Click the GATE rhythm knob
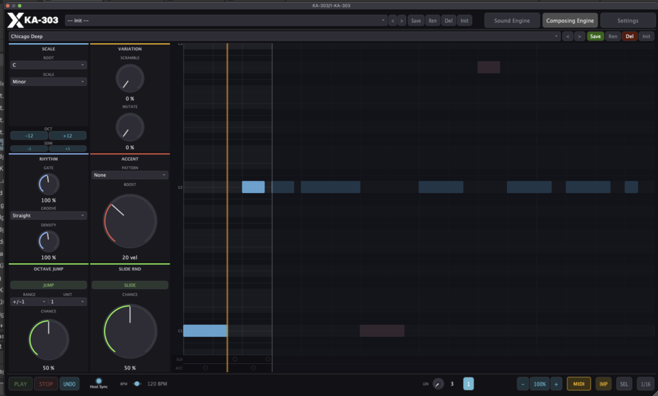The height and width of the screenshot is (396, 658). tap(49, 184)
